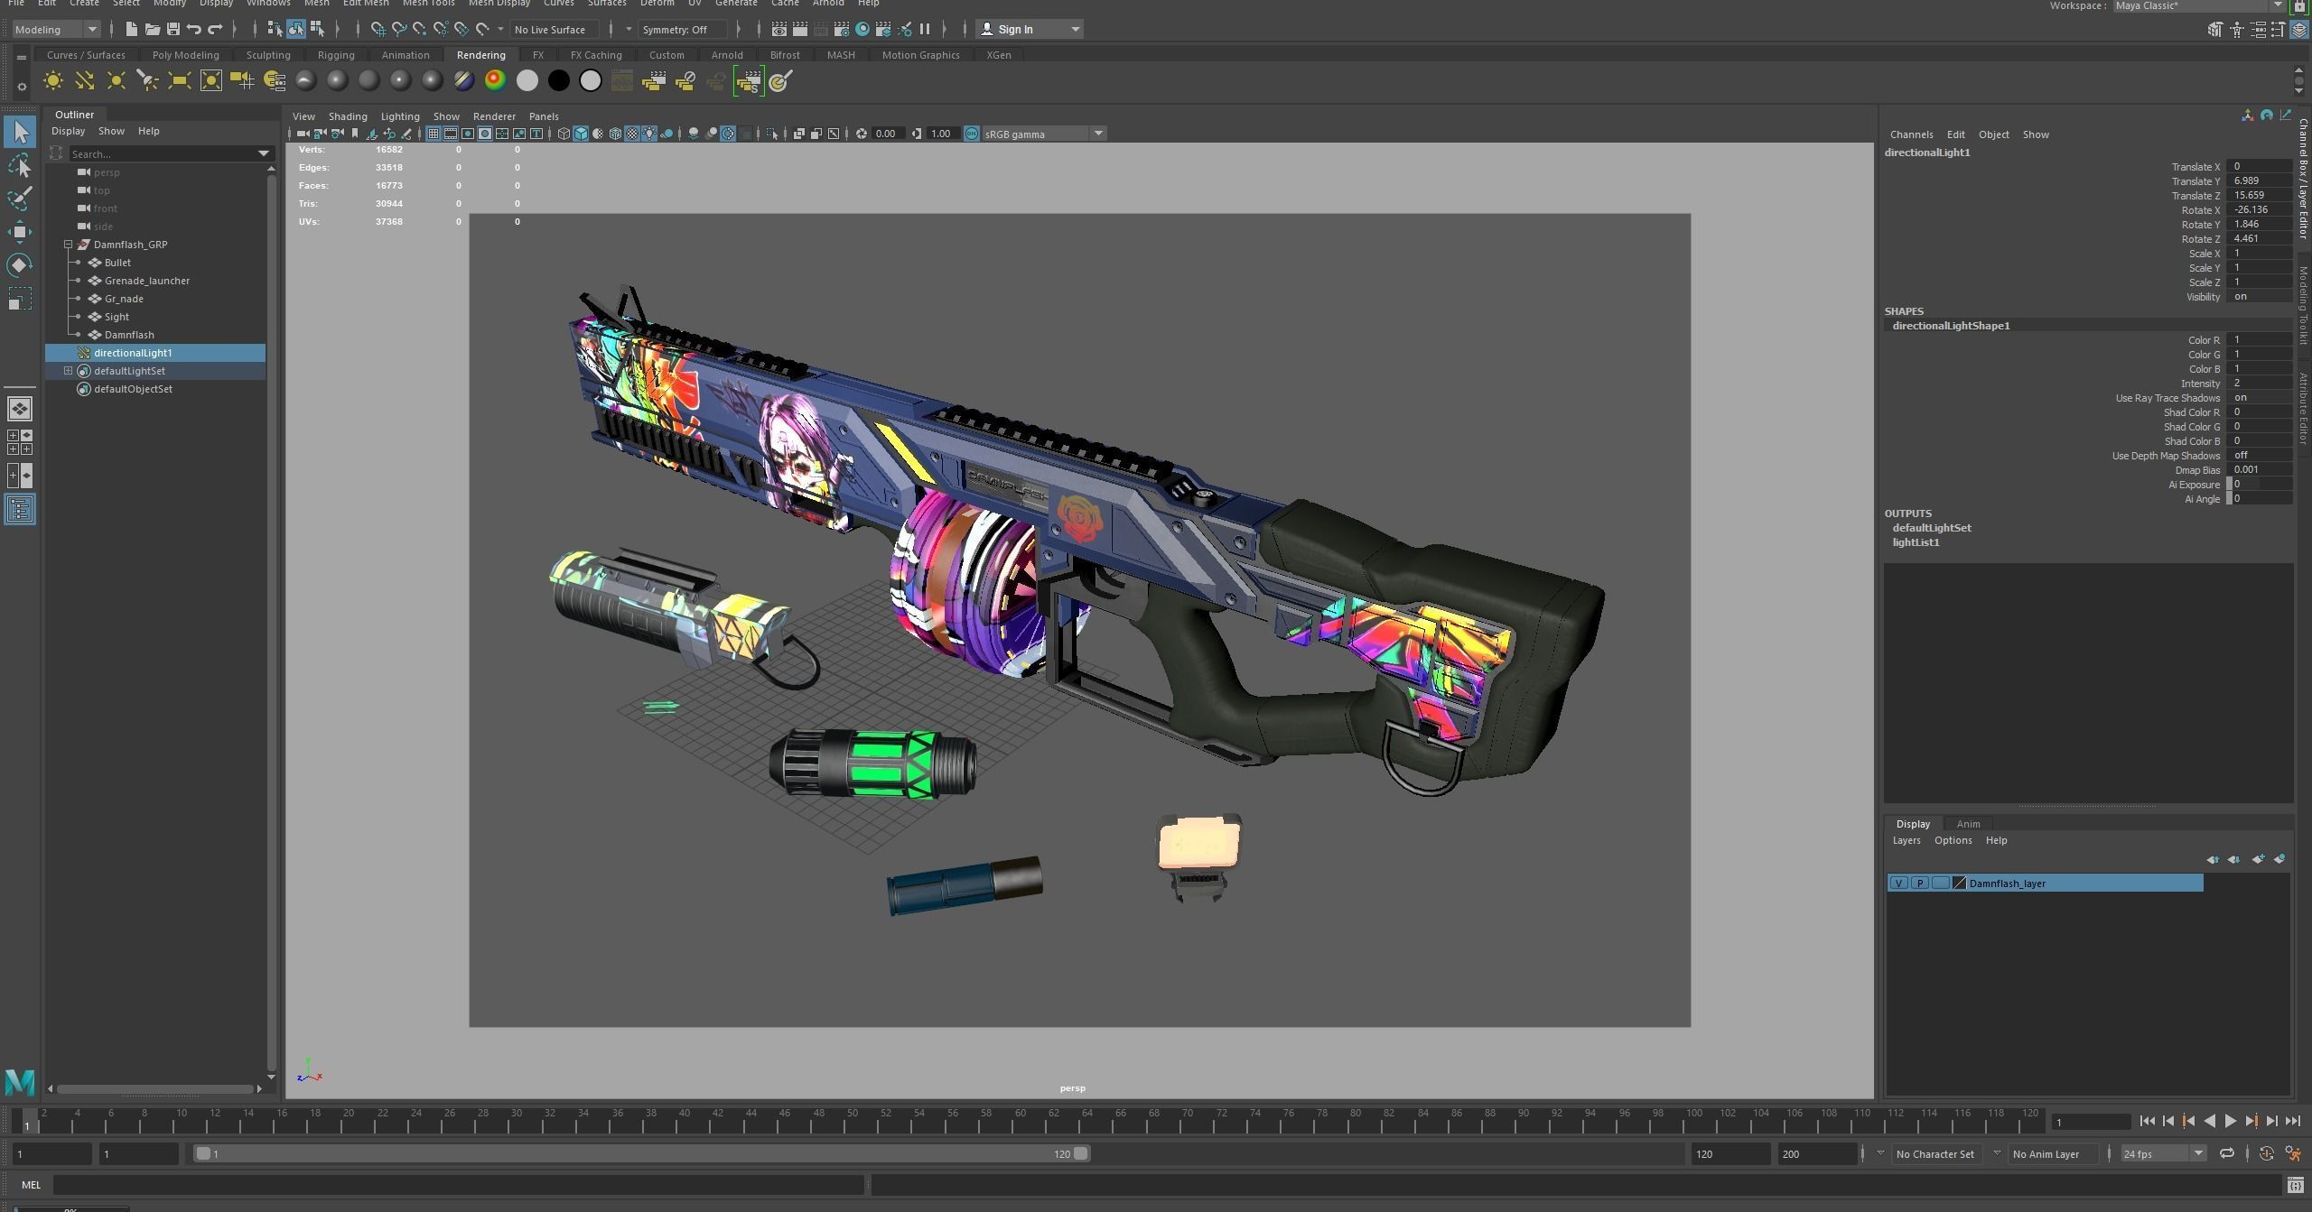Switch to four-view pane layout
This screenshot has height=1212, width=2312.
pos(20,441)
